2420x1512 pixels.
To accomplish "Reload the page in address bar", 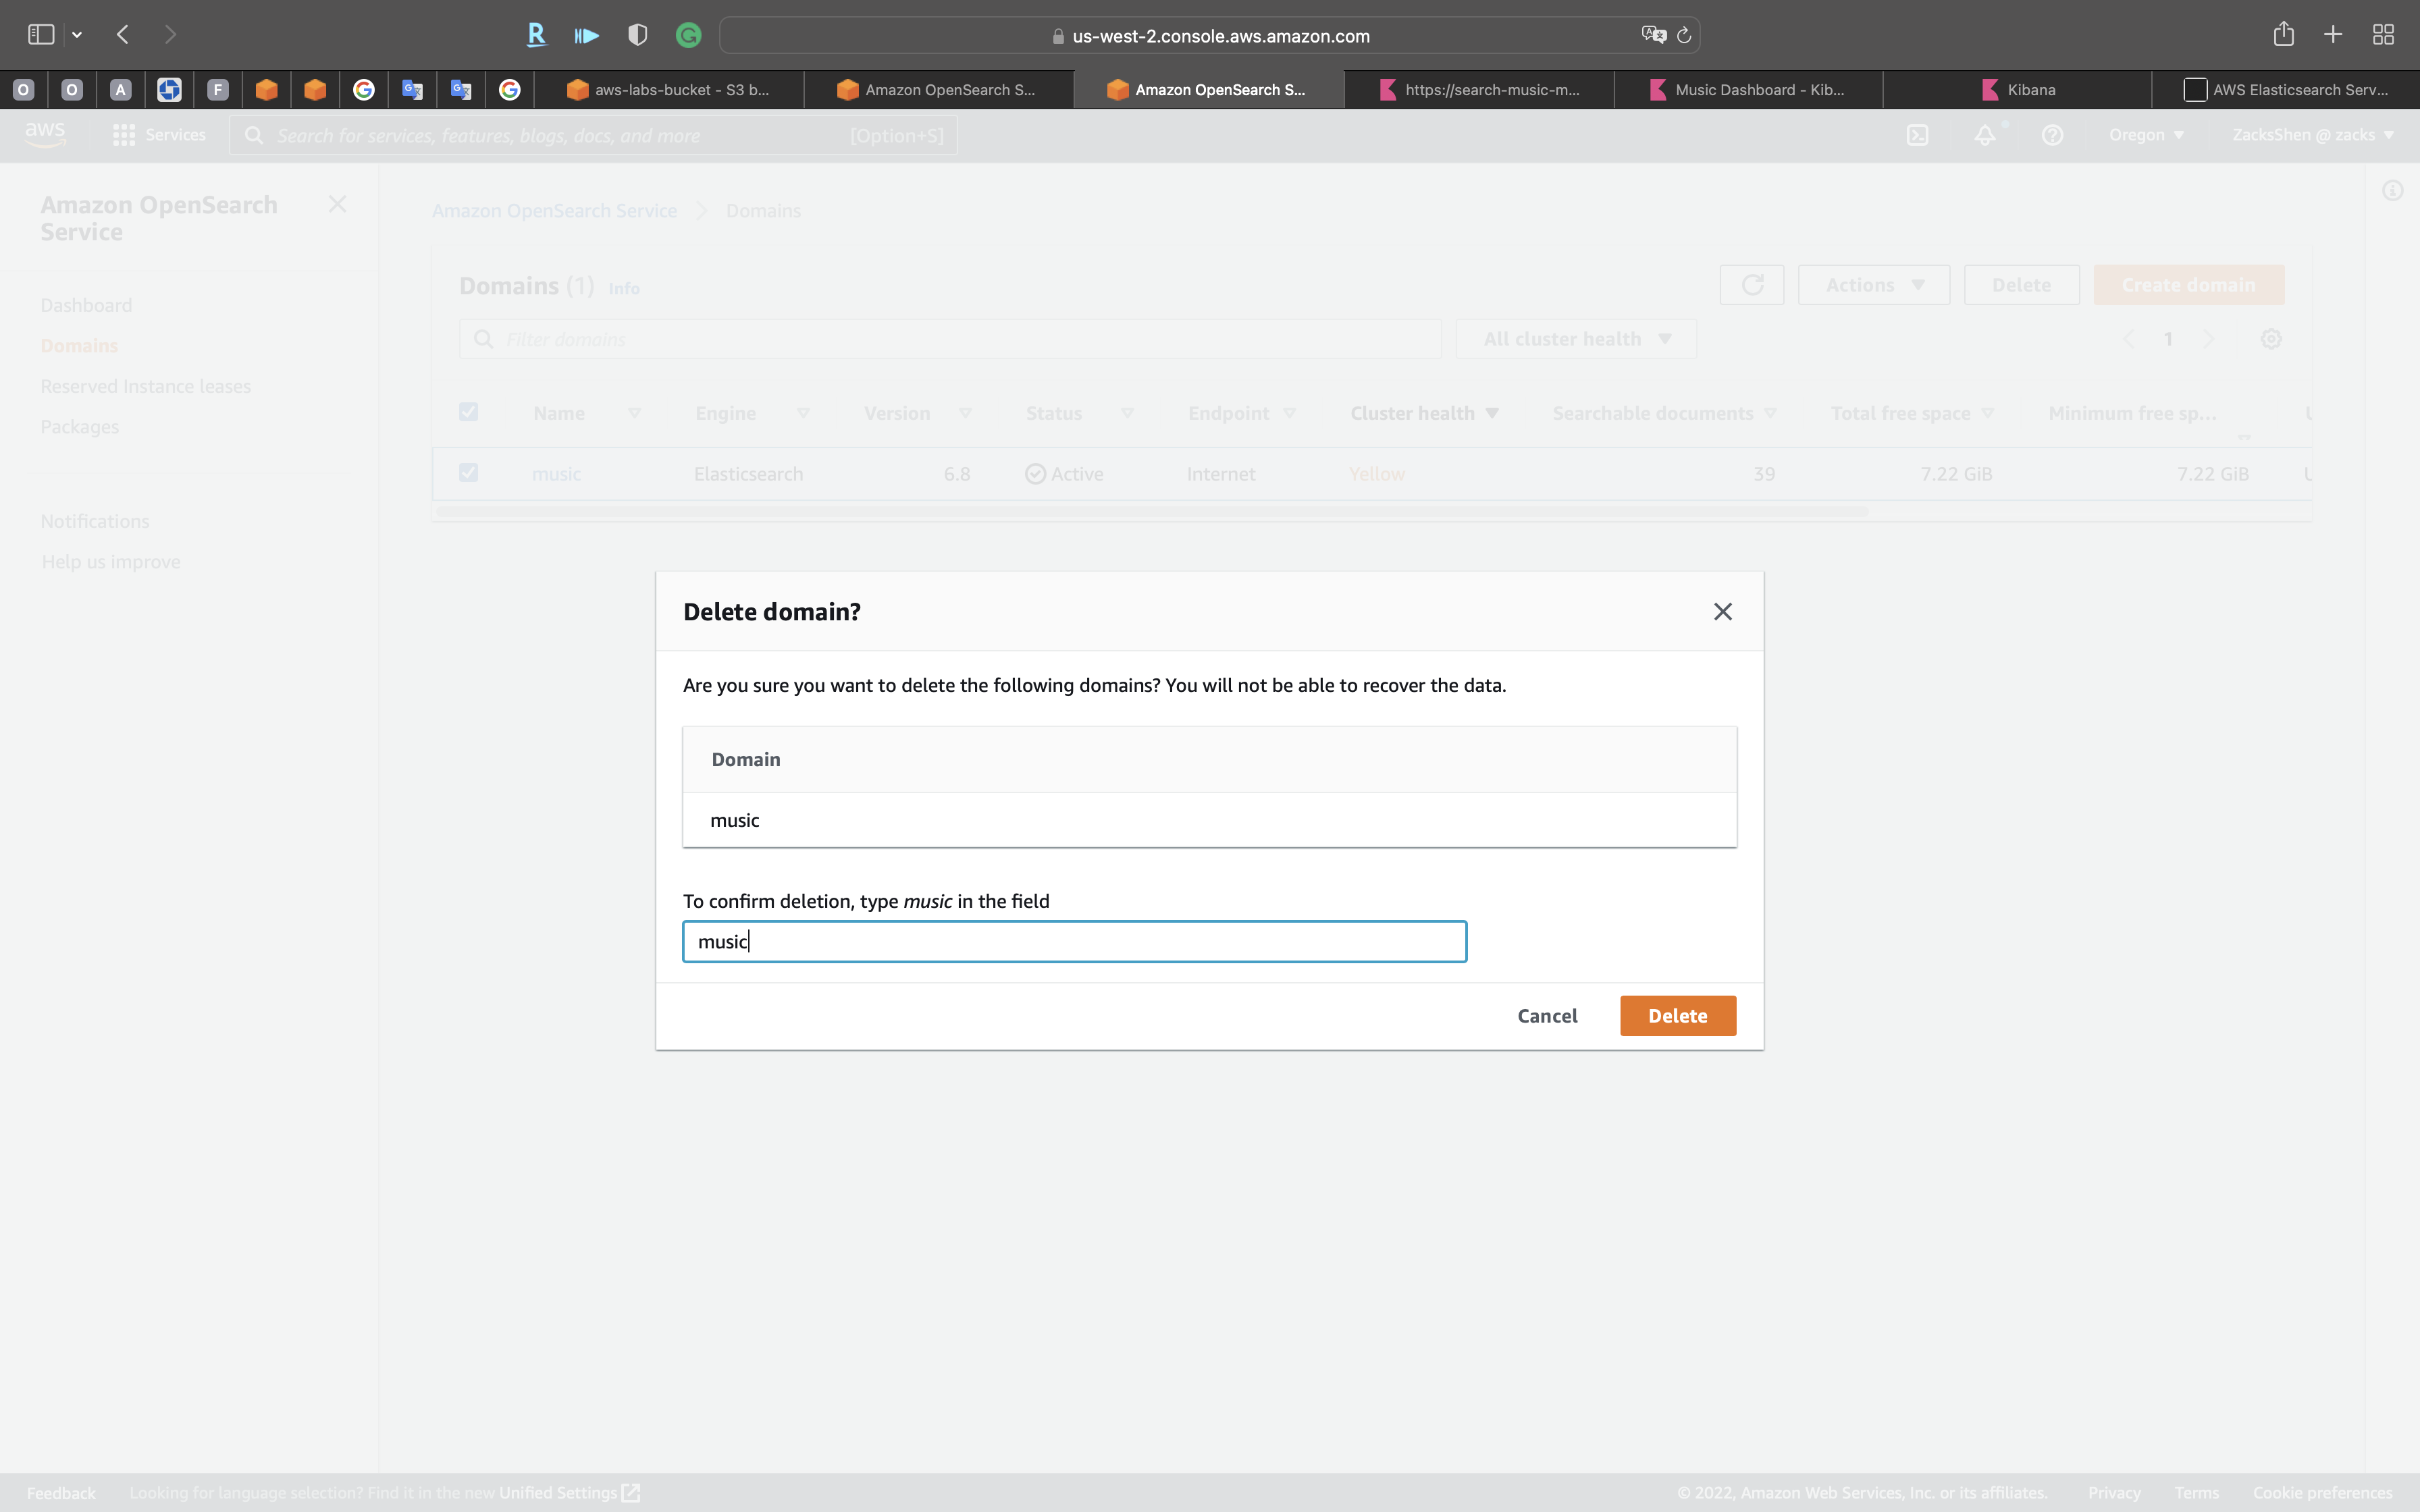I will (x=1684, y=36).
